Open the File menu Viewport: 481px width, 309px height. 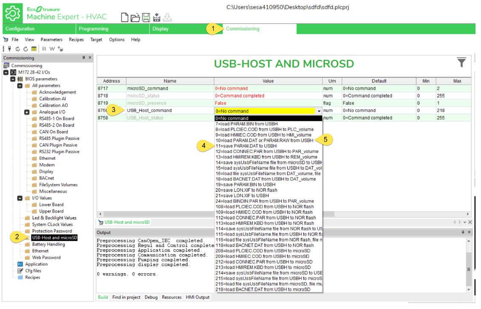click(x=15, y=40)
